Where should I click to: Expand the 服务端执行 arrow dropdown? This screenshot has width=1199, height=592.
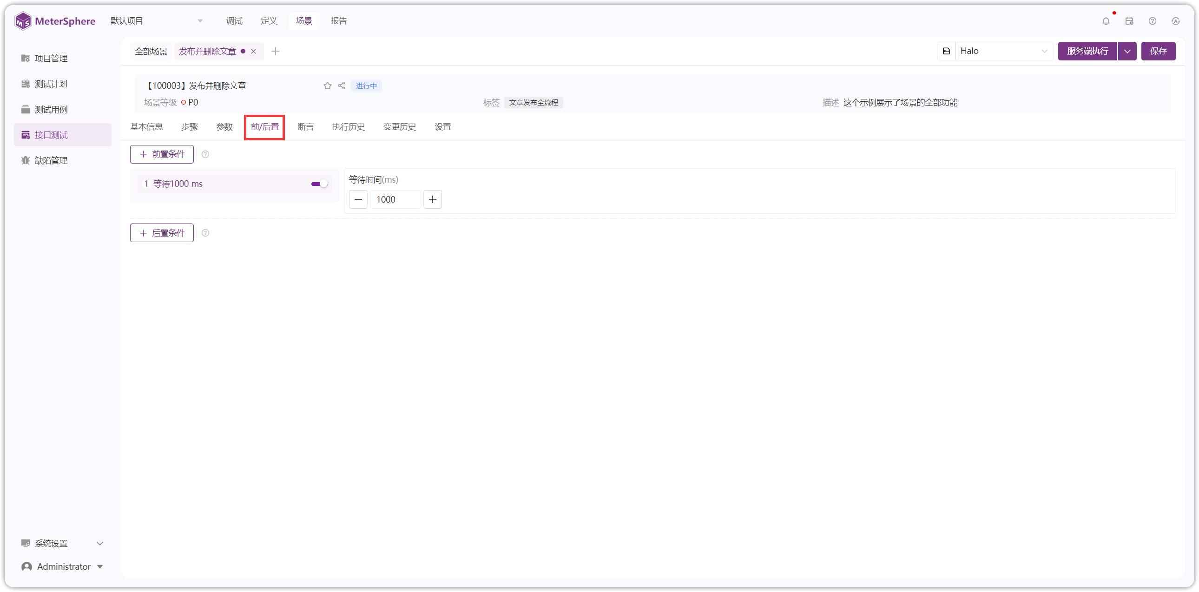[x=1127, y=51]
